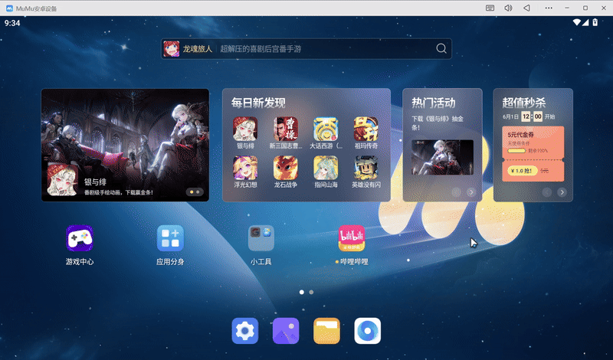
Task: Launch the 应用分身 app cloner
Action: [170, 238]
